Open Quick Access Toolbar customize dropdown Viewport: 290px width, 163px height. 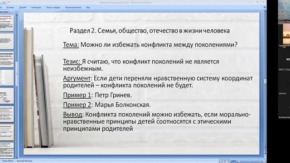point(9,2)
